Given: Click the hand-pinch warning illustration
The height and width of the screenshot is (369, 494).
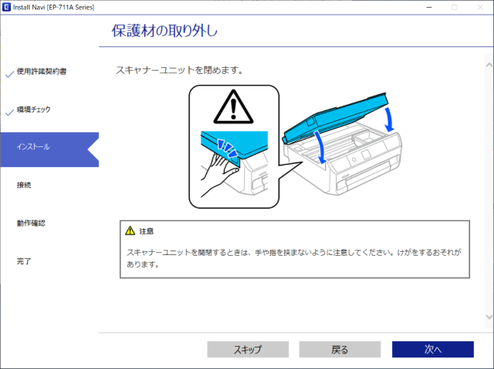Looking at the screenshot, I should pos(234,146).
